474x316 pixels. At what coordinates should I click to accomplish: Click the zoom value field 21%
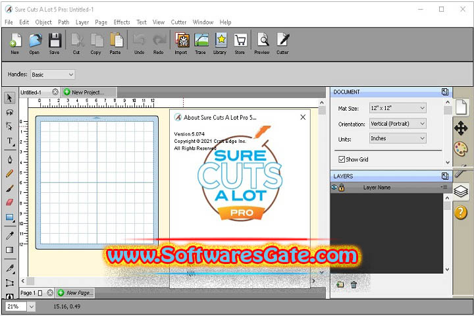pos(16,307)
